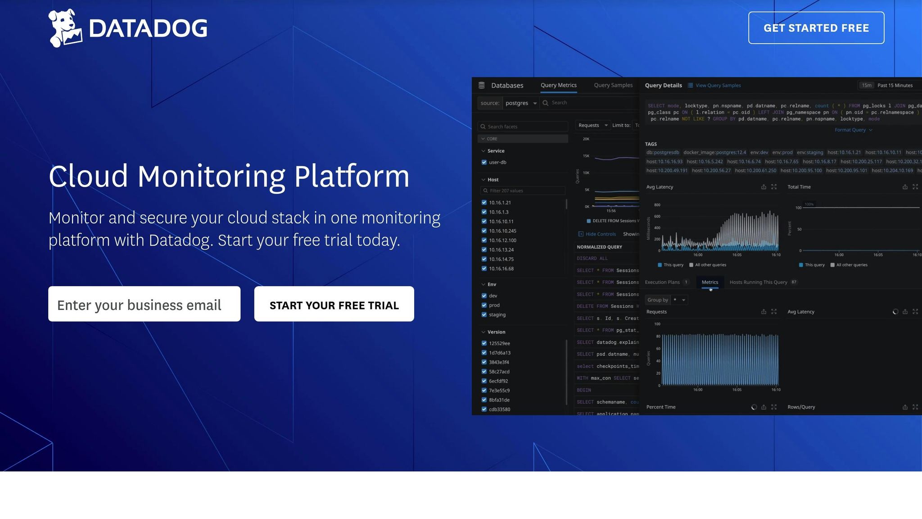922x519 pixels.
Task: Click the Datadog dog logo
Action: tap(65, 28)
